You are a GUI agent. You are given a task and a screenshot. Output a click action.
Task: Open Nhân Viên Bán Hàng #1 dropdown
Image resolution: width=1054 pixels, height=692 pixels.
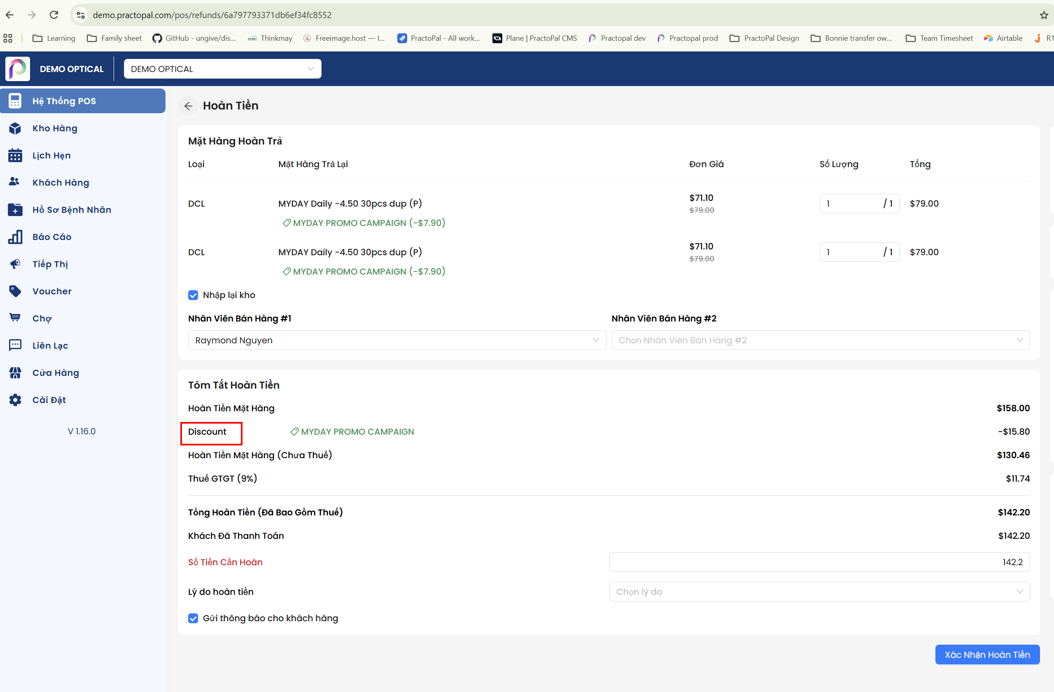397,340
